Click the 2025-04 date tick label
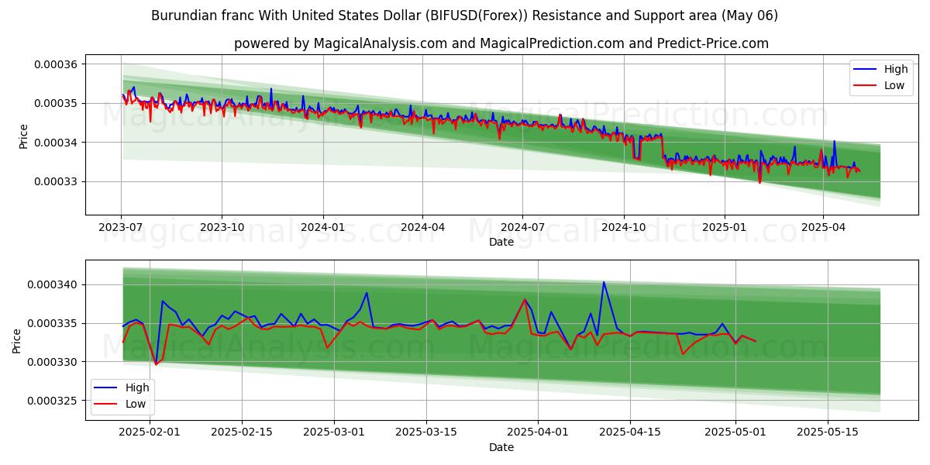The width and height of the screenshot is (930, 465). pos(823,229)
